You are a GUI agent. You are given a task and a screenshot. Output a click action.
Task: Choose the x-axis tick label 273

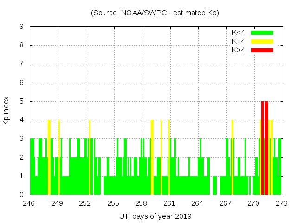[x=281, y=203]
